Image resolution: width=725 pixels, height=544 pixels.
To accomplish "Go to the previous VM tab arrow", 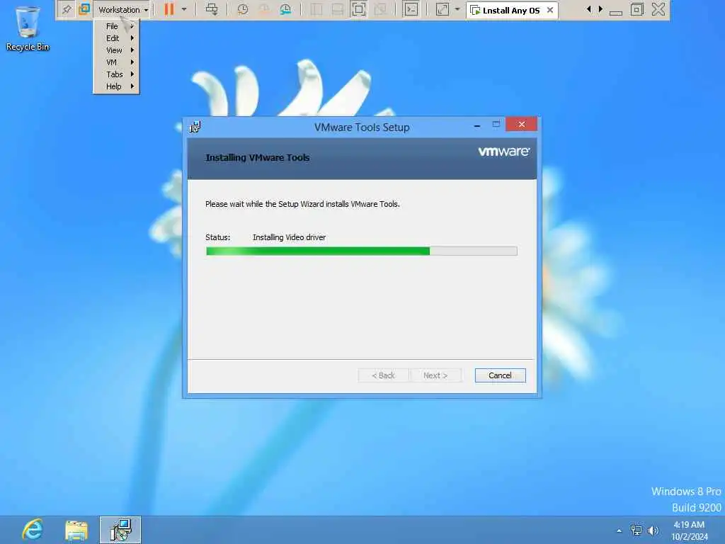I will [x=588, y=9].
